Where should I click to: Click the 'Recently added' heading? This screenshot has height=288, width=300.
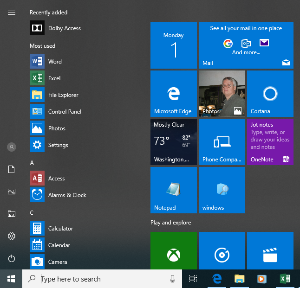click(x=49, y=13)
